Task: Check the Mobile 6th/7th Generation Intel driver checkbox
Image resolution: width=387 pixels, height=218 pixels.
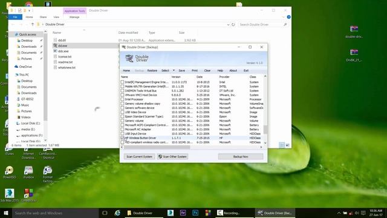Action: pos(122,87)
